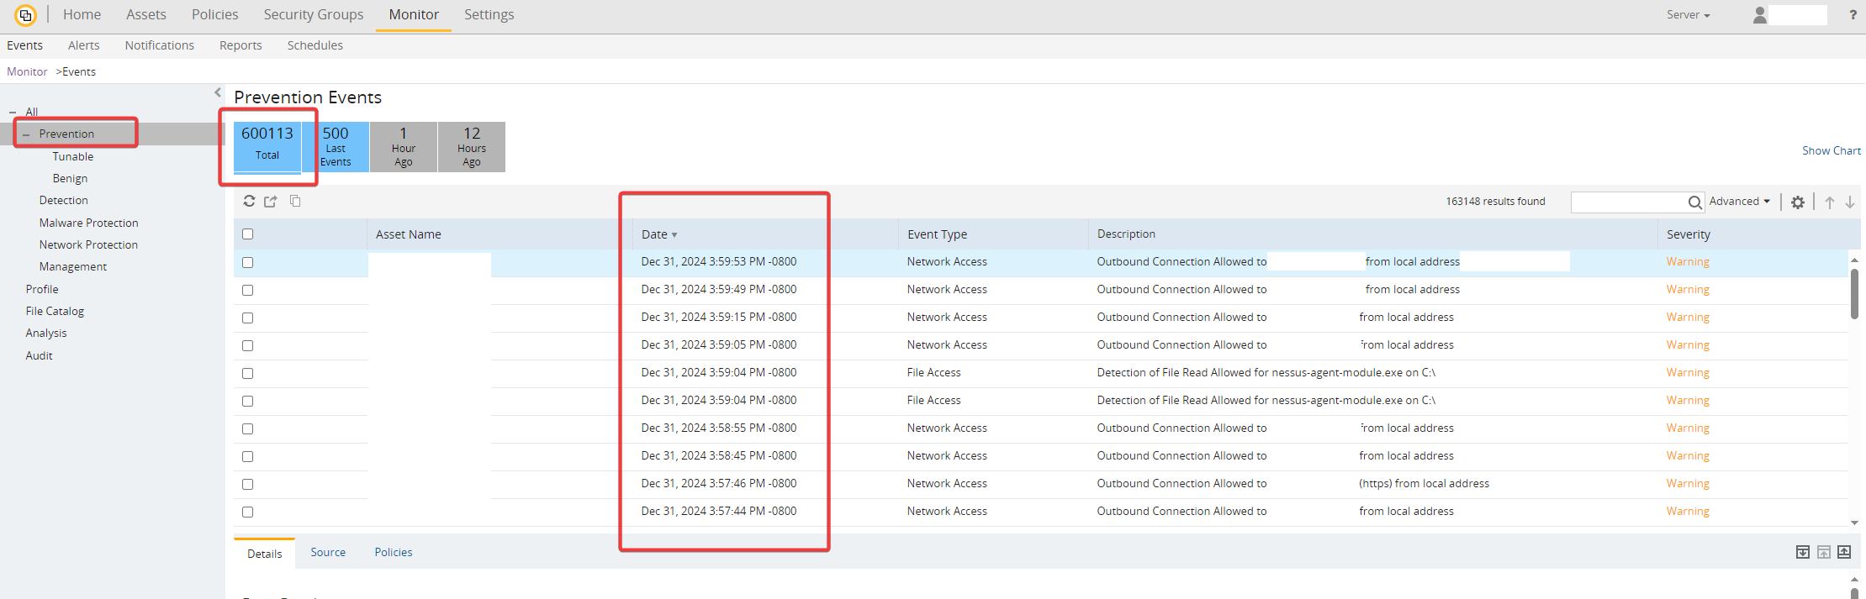Switch to the Source tab

pos(328,553)
